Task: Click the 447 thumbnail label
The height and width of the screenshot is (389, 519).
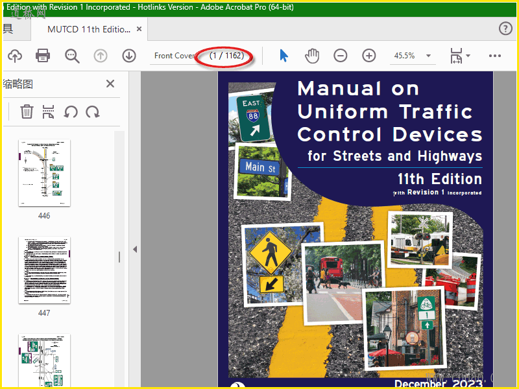Action: [x=44, y=313]
